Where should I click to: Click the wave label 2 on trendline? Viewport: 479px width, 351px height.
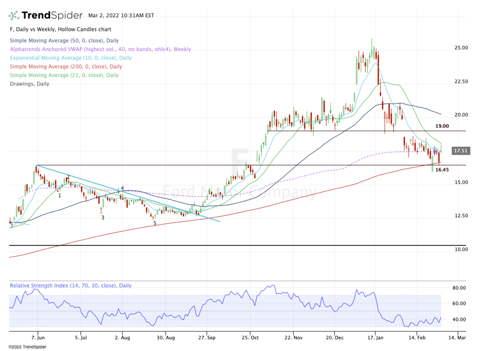(x=68, y=177)
